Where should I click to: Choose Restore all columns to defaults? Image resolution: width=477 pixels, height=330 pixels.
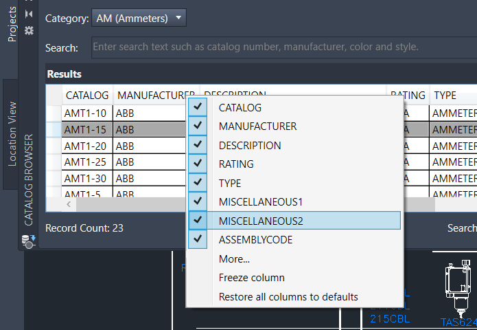(x=288, y=297)
